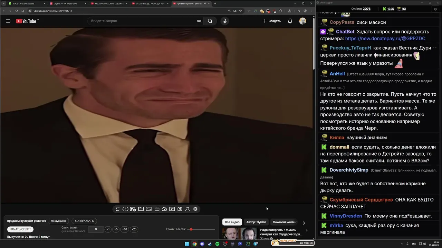Click the split minutes input field
This screenshot has height=248, width=442.
[x=96, y=229]
